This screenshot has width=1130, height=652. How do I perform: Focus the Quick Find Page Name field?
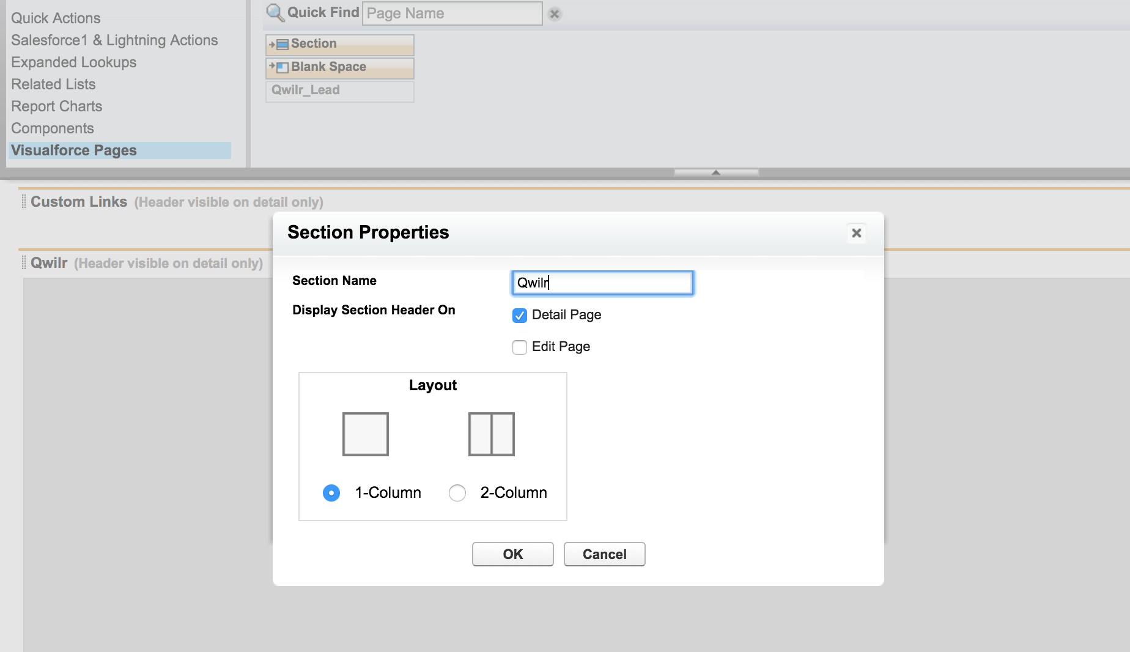point(452,13)
